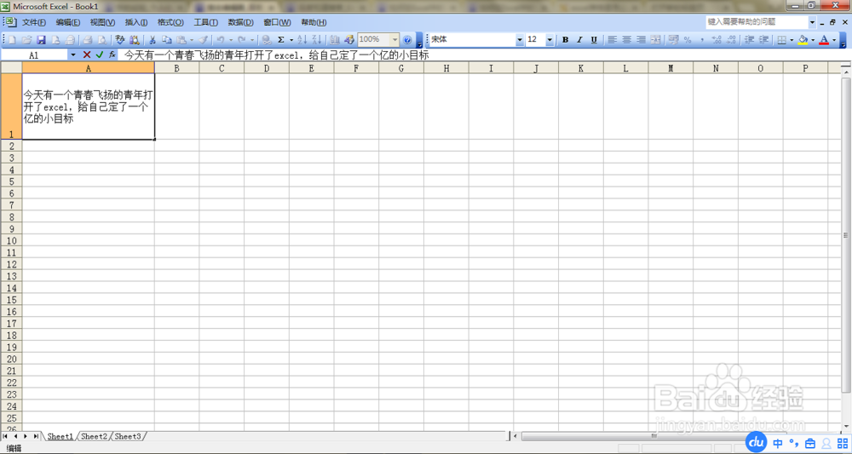This screenshot has height=454, width=852.
Task: Toggle Center alignment for the cell
Action: [626, 40]
